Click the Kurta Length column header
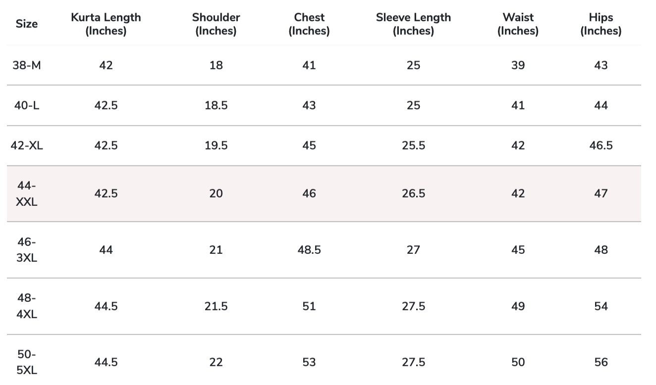Image resolution: width=656 pixels, height=385 pixels. point(106,24)
